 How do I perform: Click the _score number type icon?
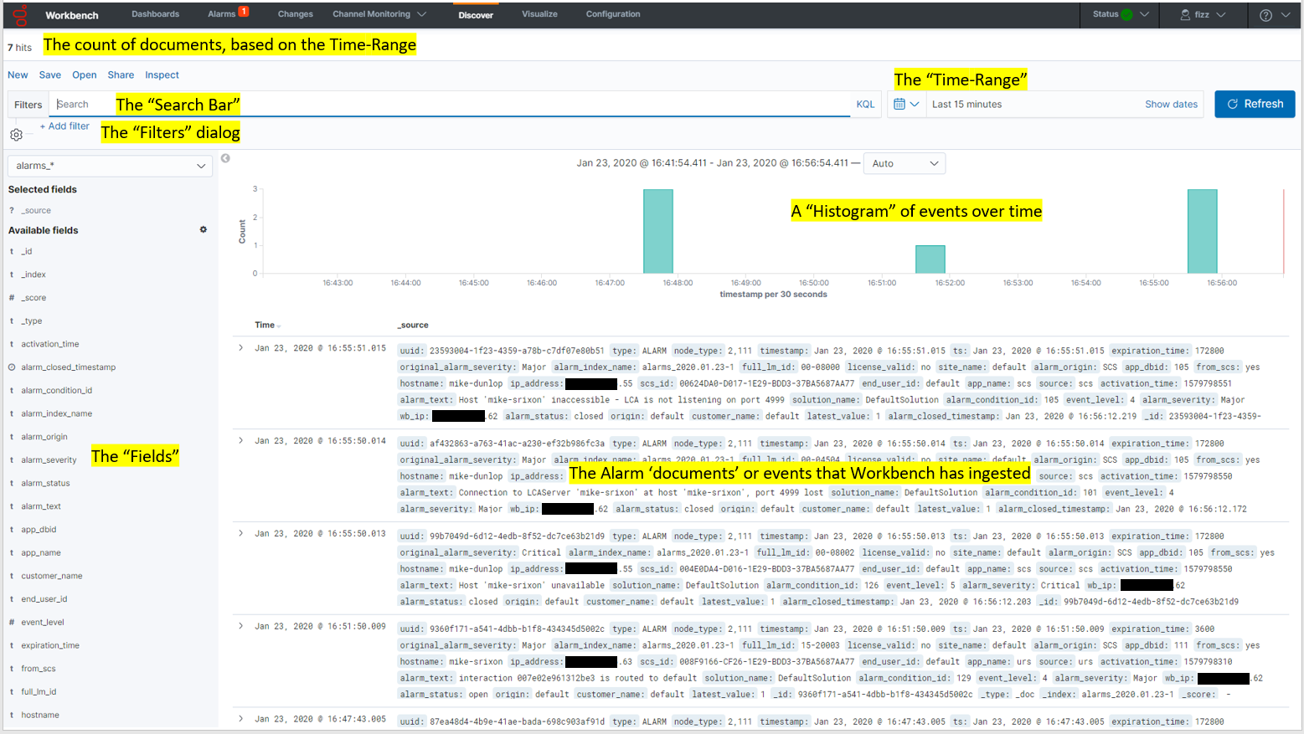coord(12,298)
